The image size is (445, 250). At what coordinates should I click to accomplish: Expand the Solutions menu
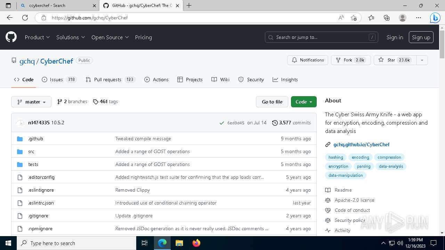71,37
